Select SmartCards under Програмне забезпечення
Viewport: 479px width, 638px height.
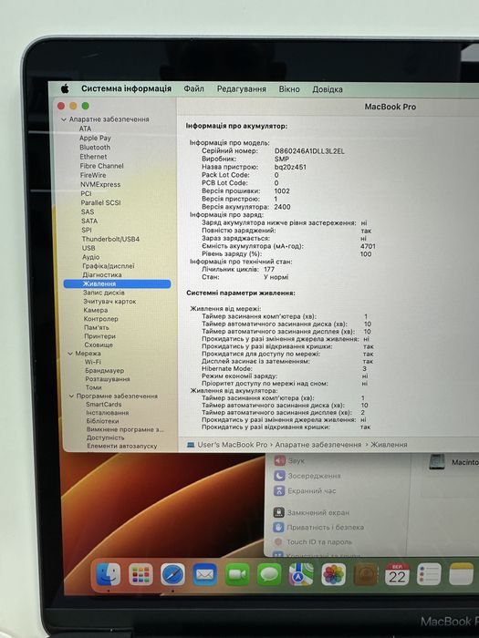pyautogui.click(x=103, y=404)
